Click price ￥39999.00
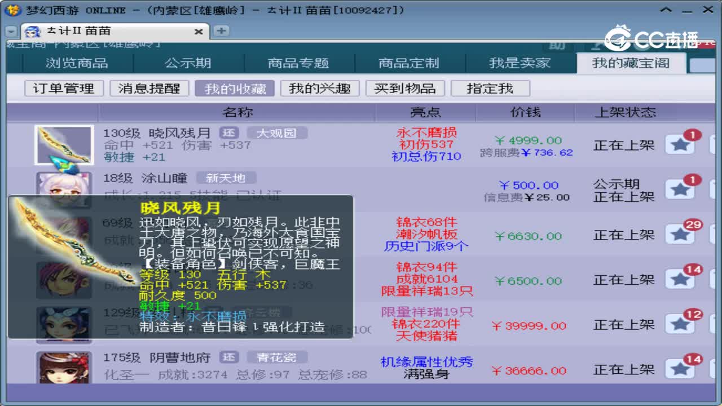 [x=529, y=326]
